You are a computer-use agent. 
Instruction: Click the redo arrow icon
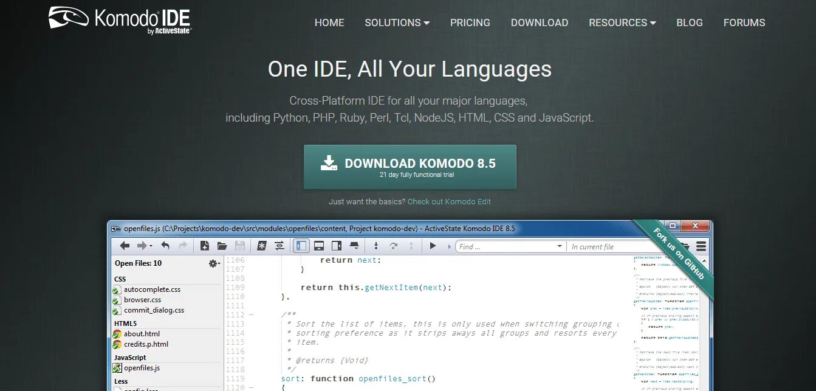tap(182, 246)
